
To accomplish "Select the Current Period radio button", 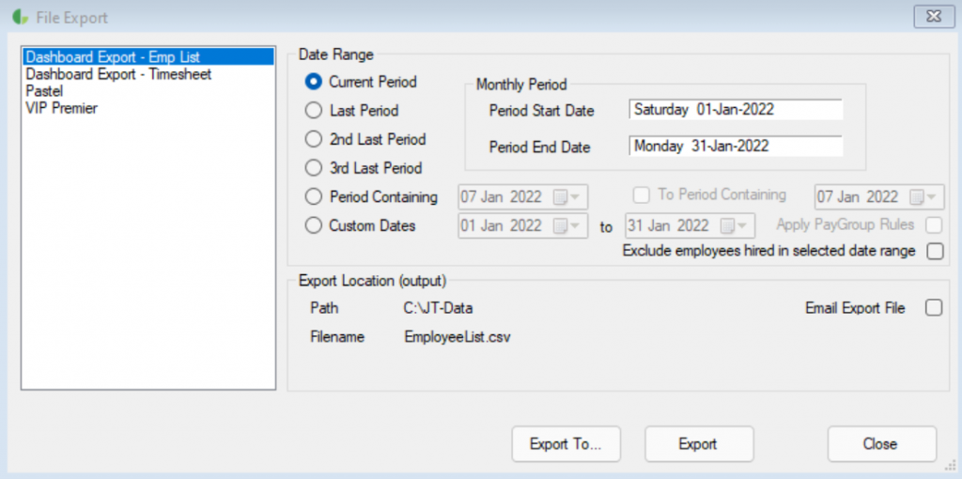I will click(x=314, y=82).
